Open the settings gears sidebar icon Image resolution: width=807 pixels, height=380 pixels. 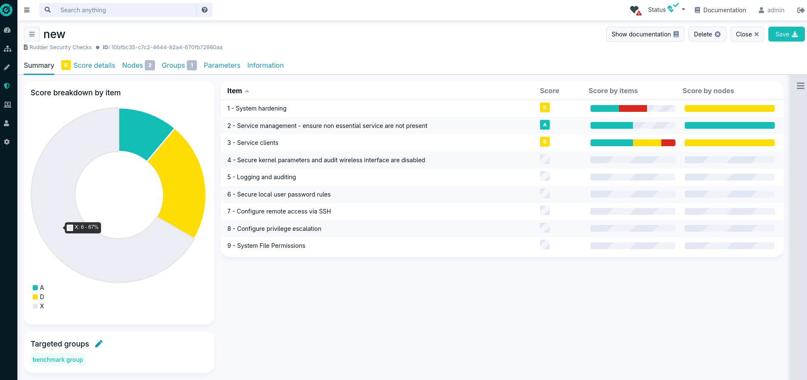(7, 142)
